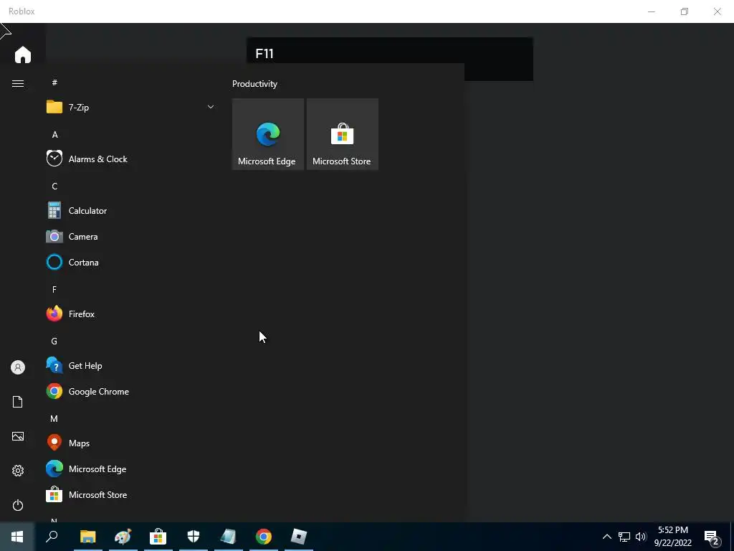Click the Microsoft Store Productivity tile

click(342, 134)
